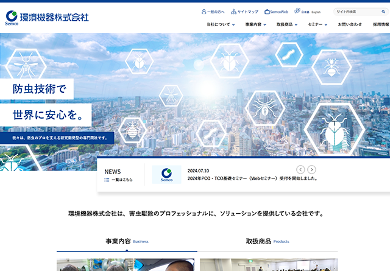This screenshot has width=390, height=271.
Task: Open 採用情報 menu item
Action: (381, 24)
